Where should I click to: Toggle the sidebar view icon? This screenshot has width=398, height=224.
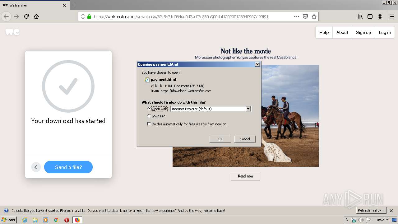pyautogui.click(x=370, y=16)
